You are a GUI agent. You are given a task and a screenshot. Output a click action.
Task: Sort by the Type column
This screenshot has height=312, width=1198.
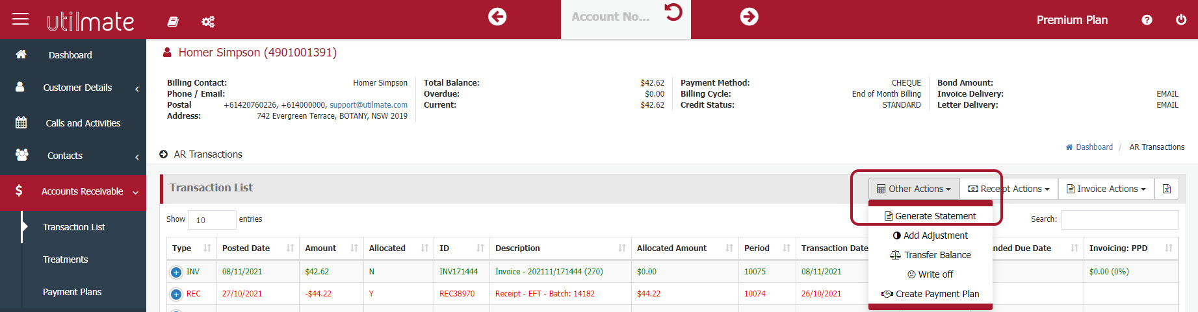tap(192, 248)
